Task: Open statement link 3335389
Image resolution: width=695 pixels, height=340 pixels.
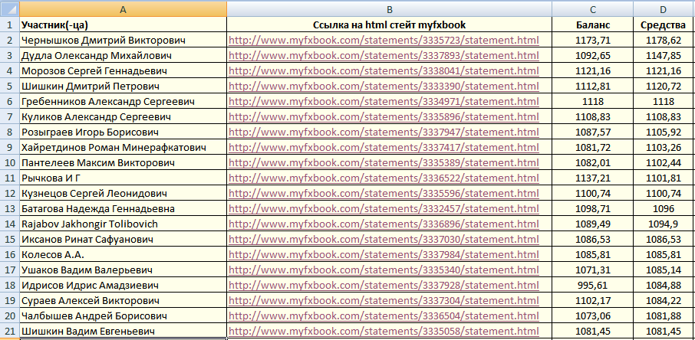Action: point(384,162)
